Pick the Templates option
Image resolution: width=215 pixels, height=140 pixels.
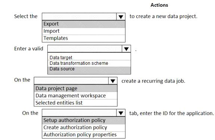coord(84,38)
